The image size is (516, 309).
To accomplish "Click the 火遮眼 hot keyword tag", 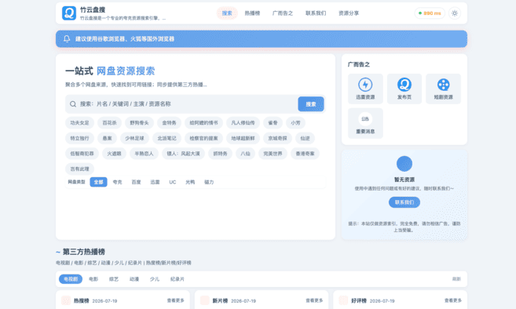I will click(114, 154).
